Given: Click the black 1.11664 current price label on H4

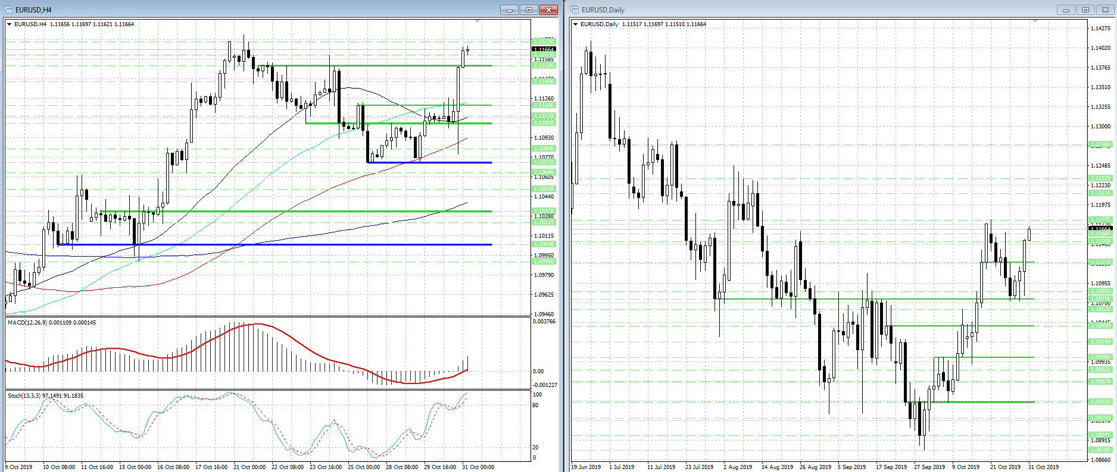Looking at the screenshot, I should (543, 49).
